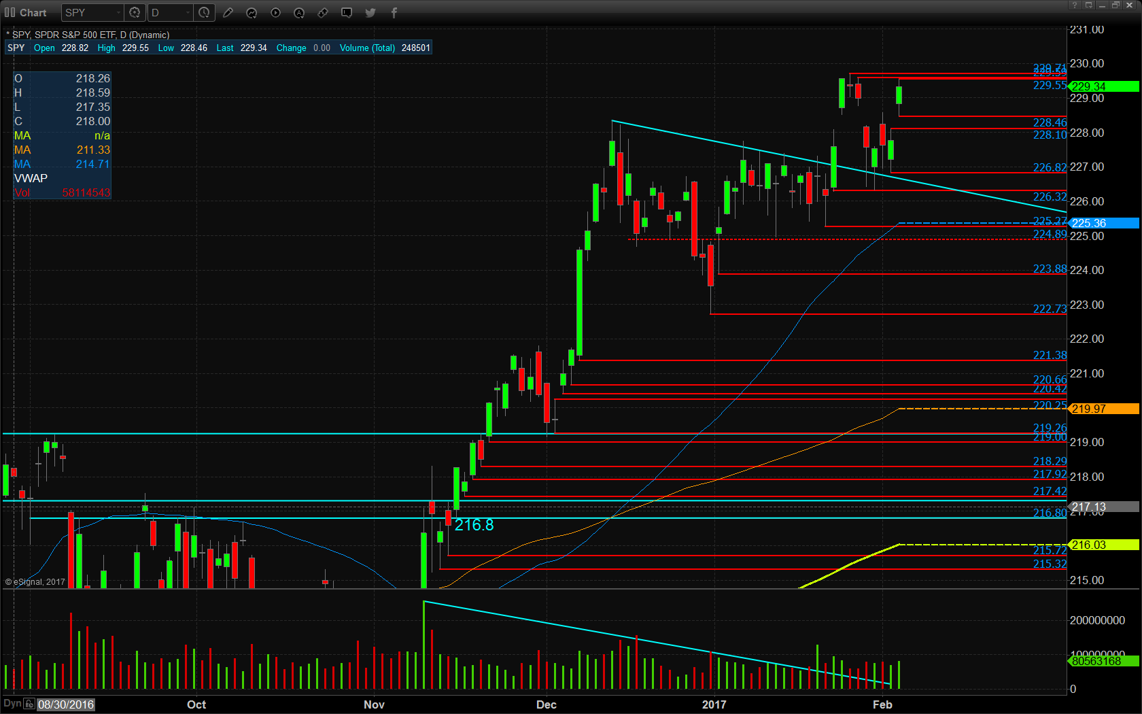Click the green 80563168 volume marker
Screen dimensions: 1142x714
1104,661
